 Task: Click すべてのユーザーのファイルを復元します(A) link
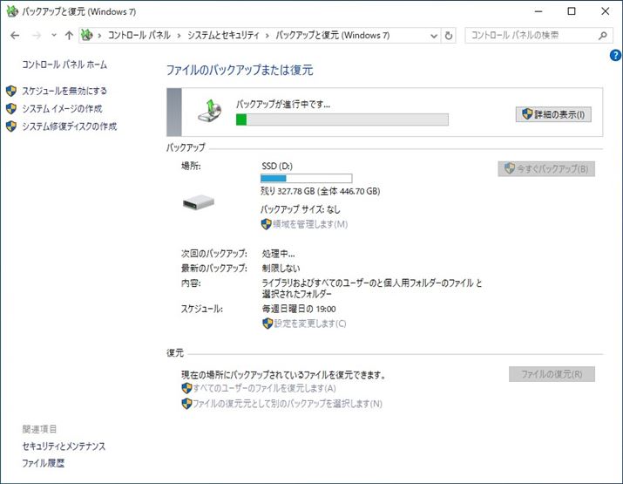pos(264,388)
